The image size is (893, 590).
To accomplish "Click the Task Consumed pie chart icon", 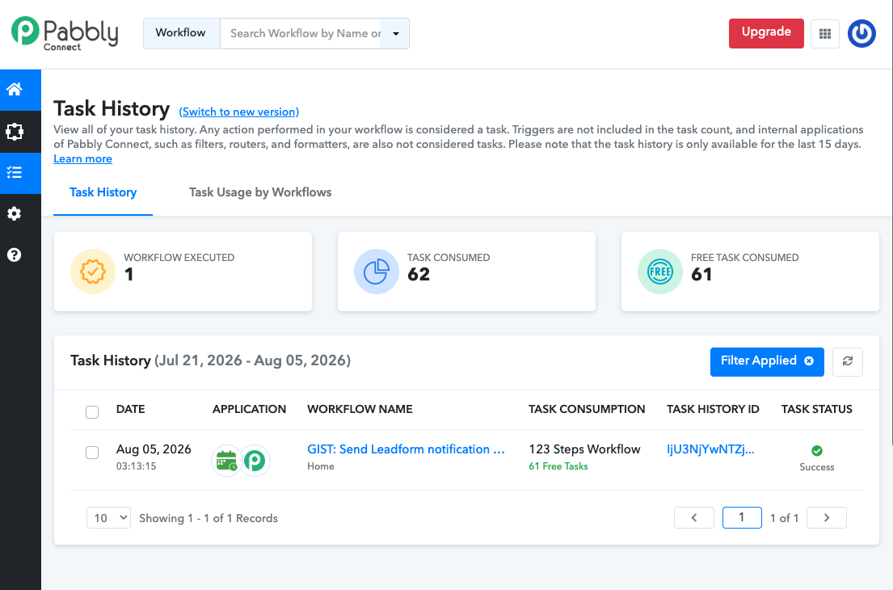I will [x=377, y=272].
